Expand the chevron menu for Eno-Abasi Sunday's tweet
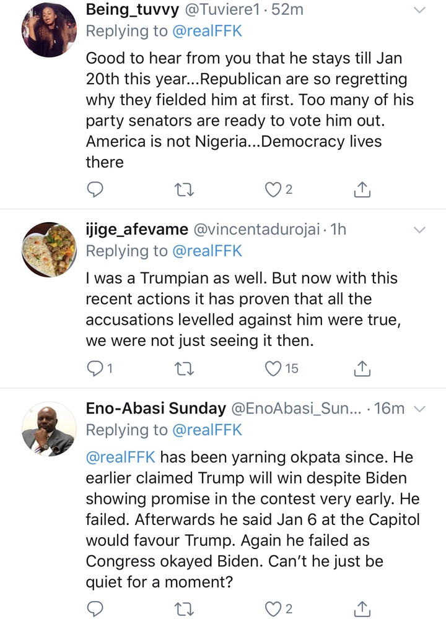446x619 pixels. (x=419, y=409)
